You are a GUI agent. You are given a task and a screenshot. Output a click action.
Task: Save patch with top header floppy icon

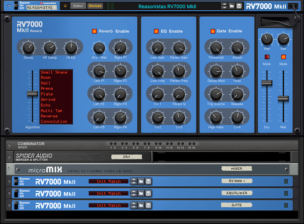point(239,6)
